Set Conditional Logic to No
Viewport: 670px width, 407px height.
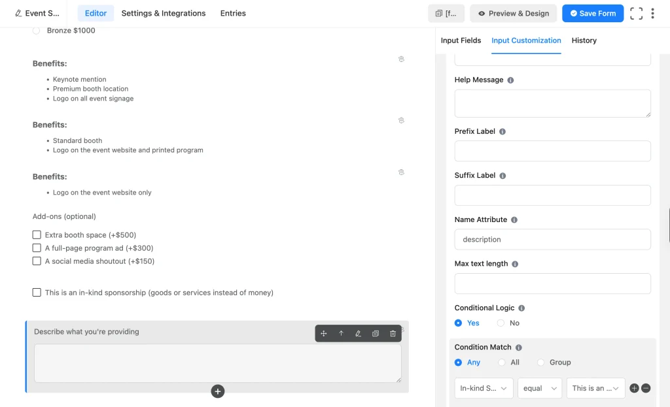[x=501, y=323]
